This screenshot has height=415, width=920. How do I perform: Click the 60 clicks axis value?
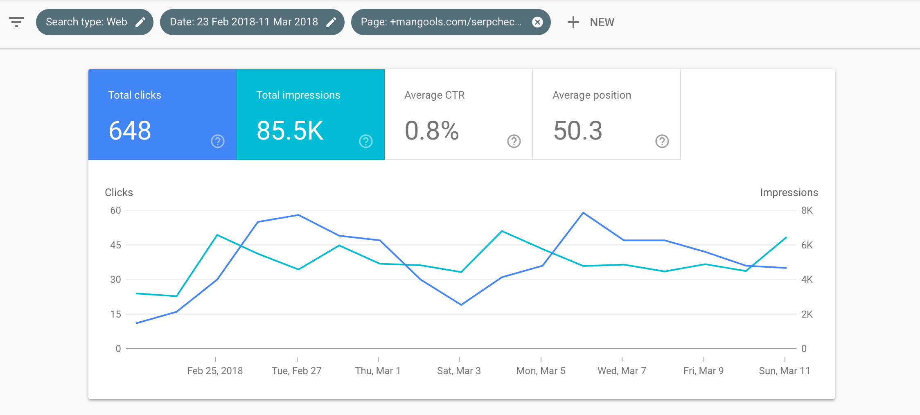(x=115, y=210)
